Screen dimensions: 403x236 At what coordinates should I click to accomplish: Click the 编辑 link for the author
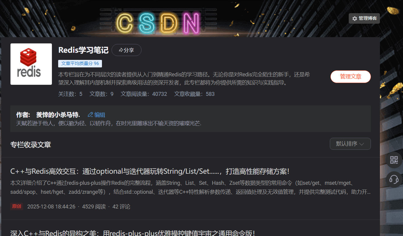(x=97, y=115)
